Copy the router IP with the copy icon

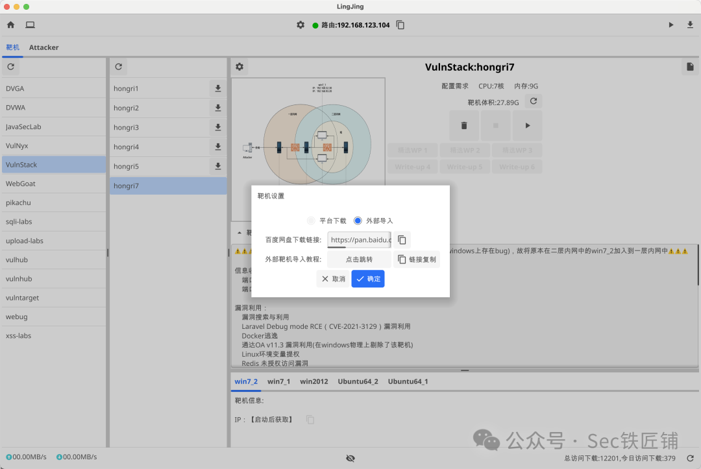399,24
